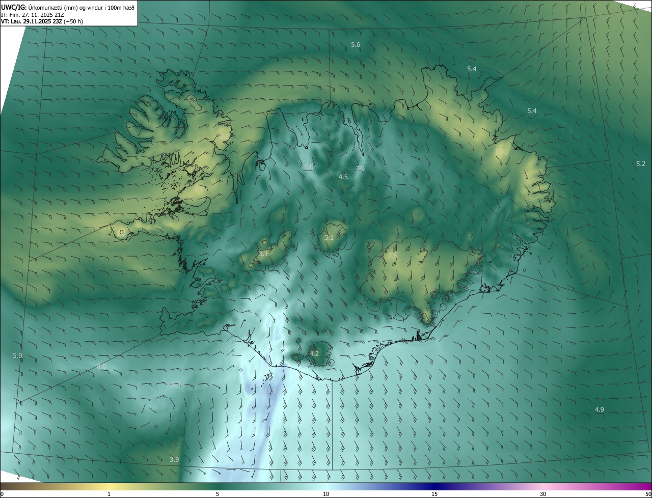Click the map value label 5.9
652x498 pixels.
(17, 355)
